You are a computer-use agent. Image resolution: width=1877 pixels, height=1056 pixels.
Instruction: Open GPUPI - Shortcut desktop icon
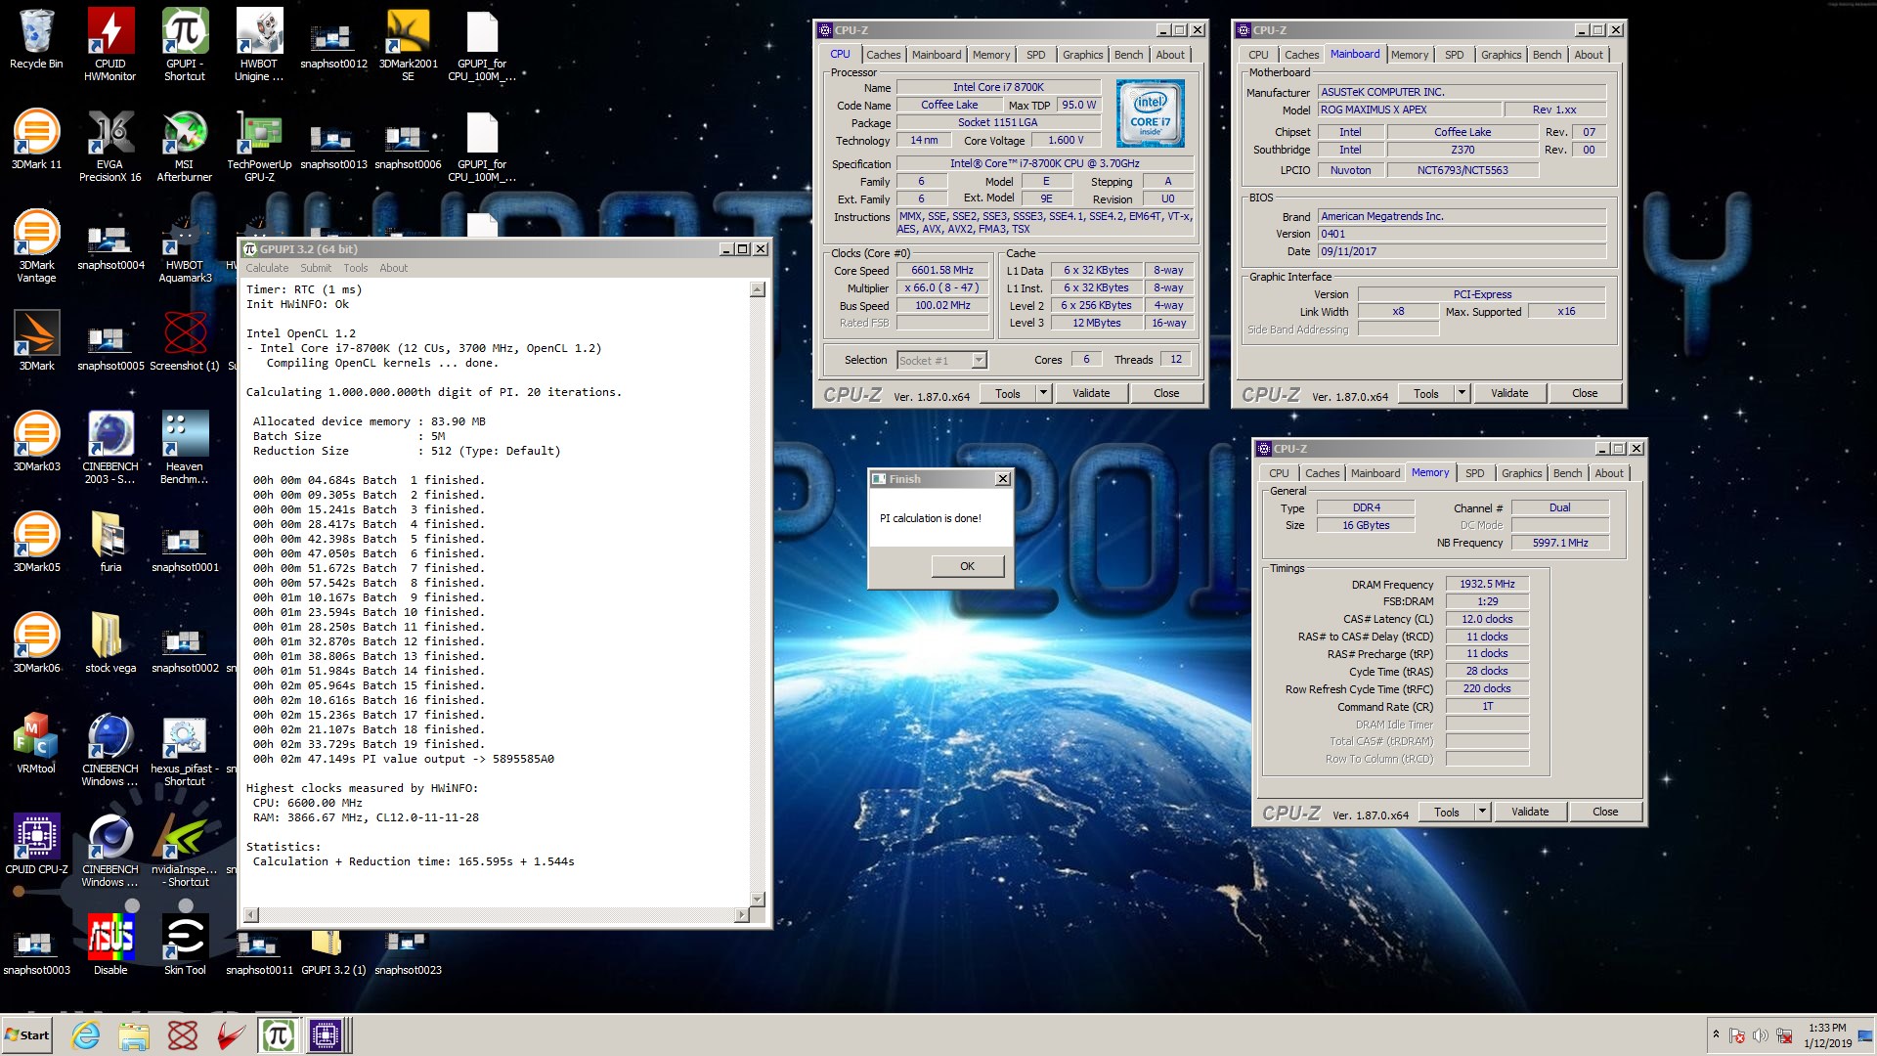185,44
